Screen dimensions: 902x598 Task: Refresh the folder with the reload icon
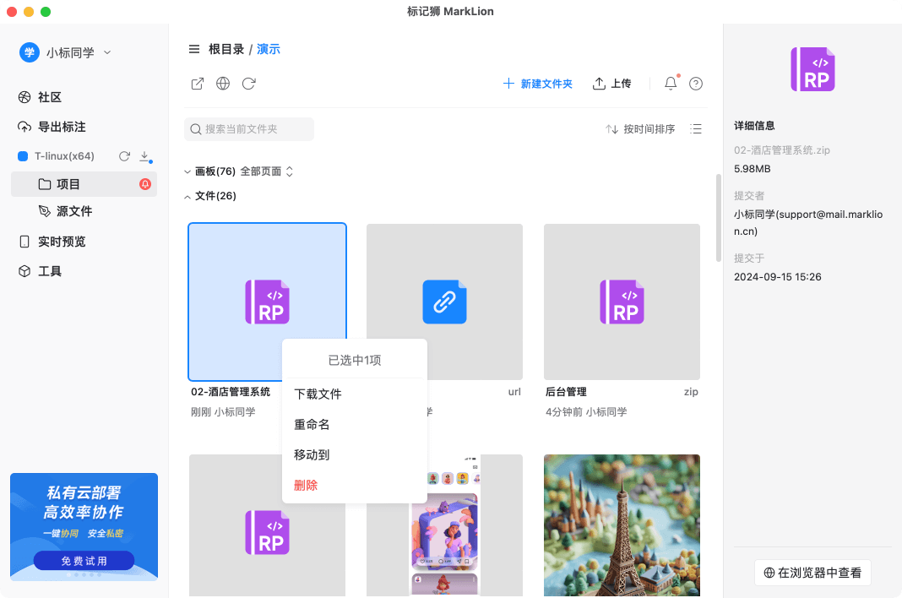tap(248, 83)
